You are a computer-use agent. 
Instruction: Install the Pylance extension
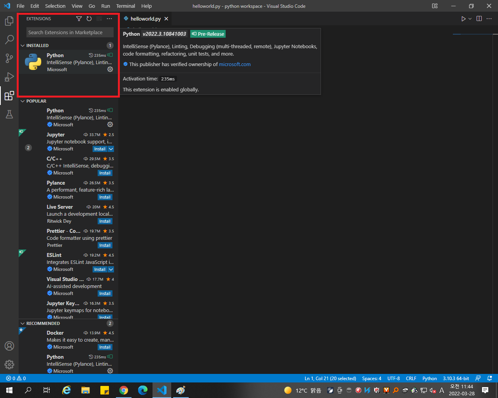(x=105, y=197)
